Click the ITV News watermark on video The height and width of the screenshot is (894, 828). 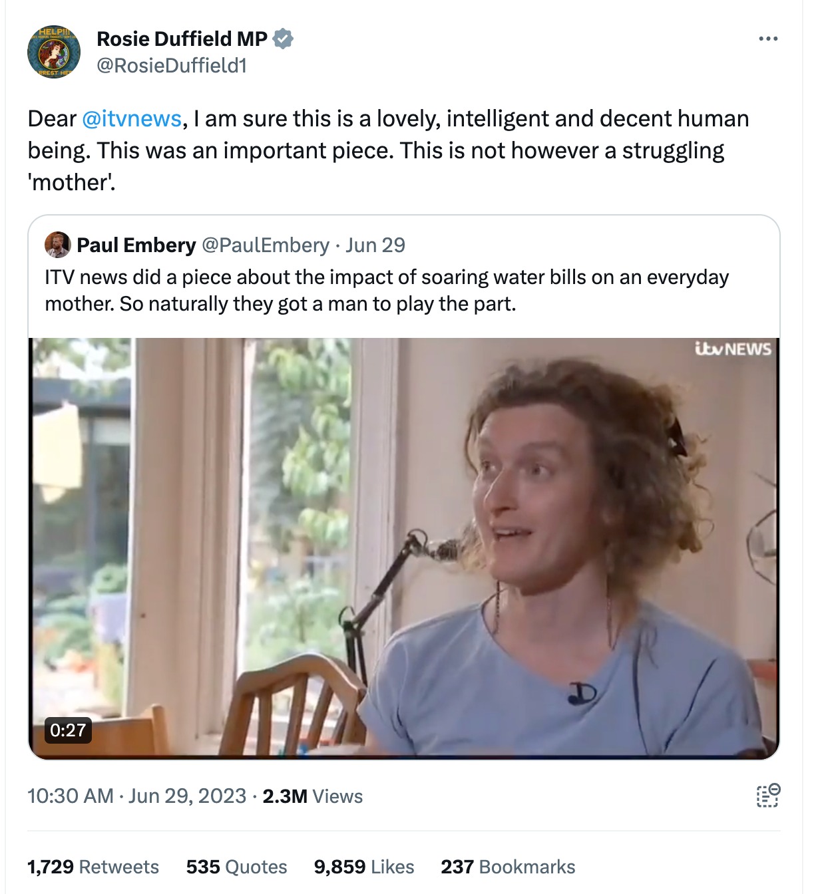733,349
